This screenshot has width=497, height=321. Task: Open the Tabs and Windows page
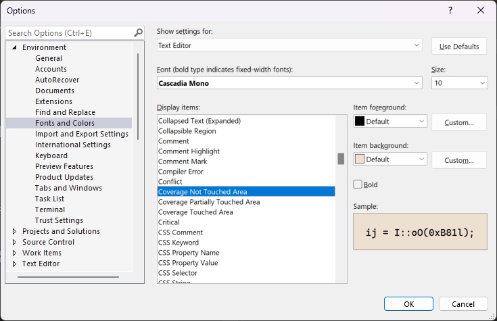(68, 188)
